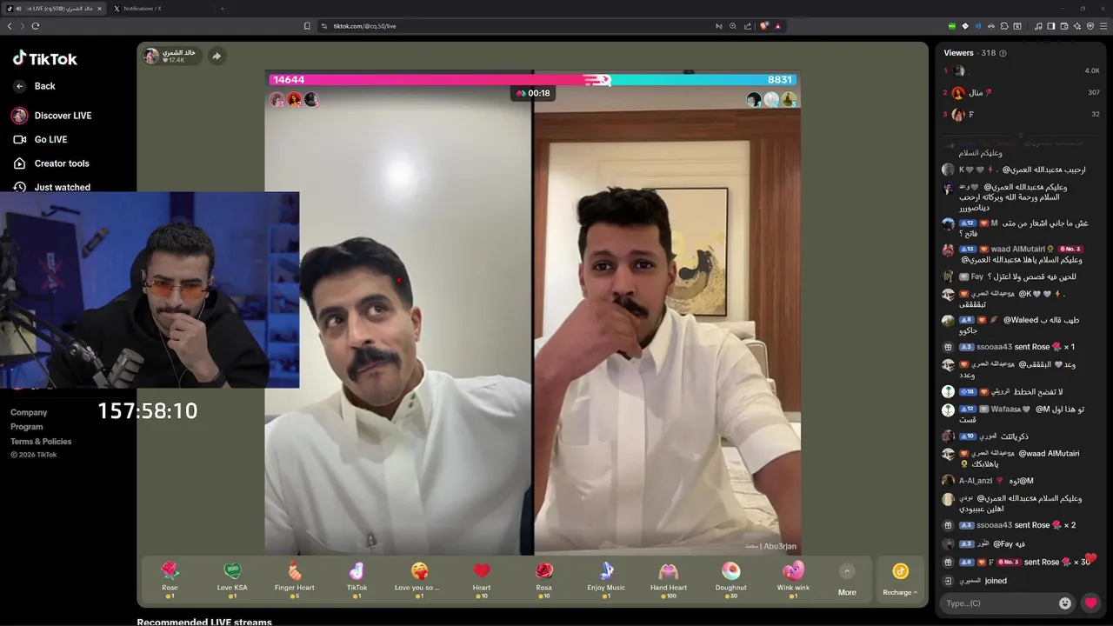The height and width of the screenshot is (626, 1113).
Task: Send the Rosa gift
Action: pos(544,580)
